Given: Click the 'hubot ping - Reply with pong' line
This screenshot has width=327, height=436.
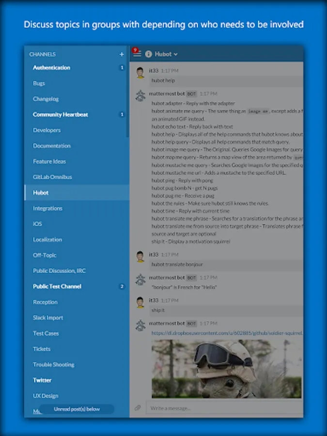Looking at the screenshot, I should click(182, 181).
